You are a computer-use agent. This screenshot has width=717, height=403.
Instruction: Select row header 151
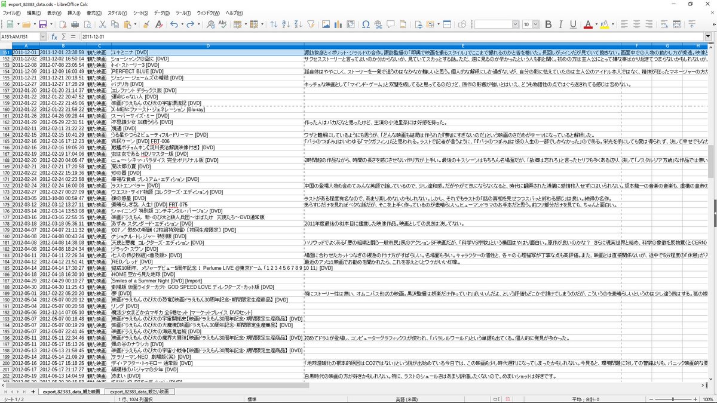[6, 52]
